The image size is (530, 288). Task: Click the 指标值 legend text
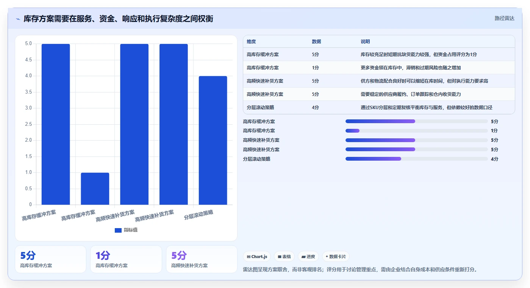coord(131,230)
